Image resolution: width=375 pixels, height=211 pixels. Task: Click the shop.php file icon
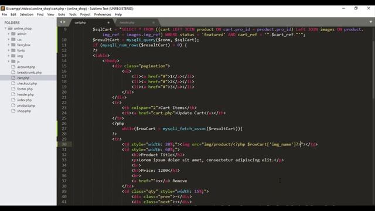point(13,111)
